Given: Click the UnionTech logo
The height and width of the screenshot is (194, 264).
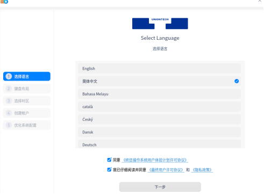Looking at the screenshot, I should click(x=160, y=24).
